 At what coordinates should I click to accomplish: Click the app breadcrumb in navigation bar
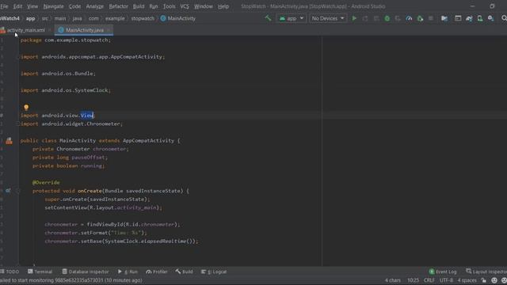point(30,18)
